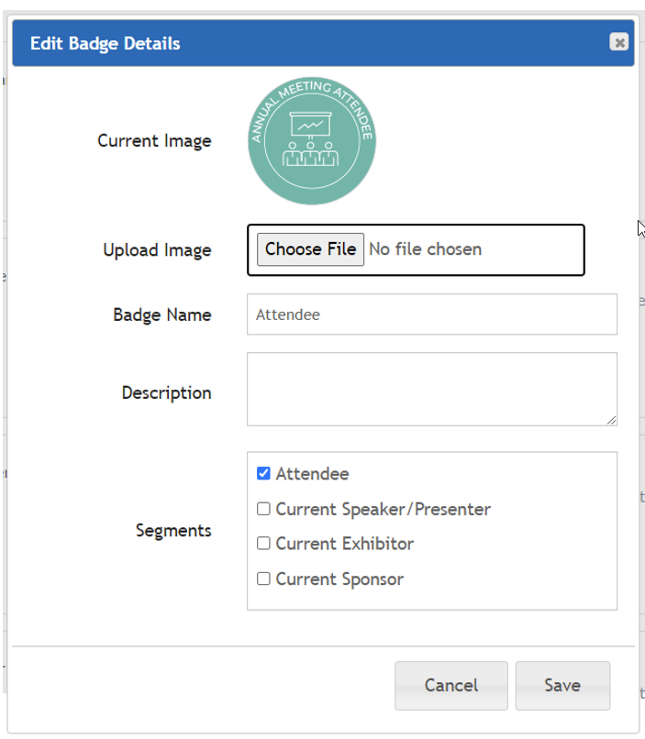Select the Upload Image label
This screenshot has width=645, height=739.
coord(157,250)
